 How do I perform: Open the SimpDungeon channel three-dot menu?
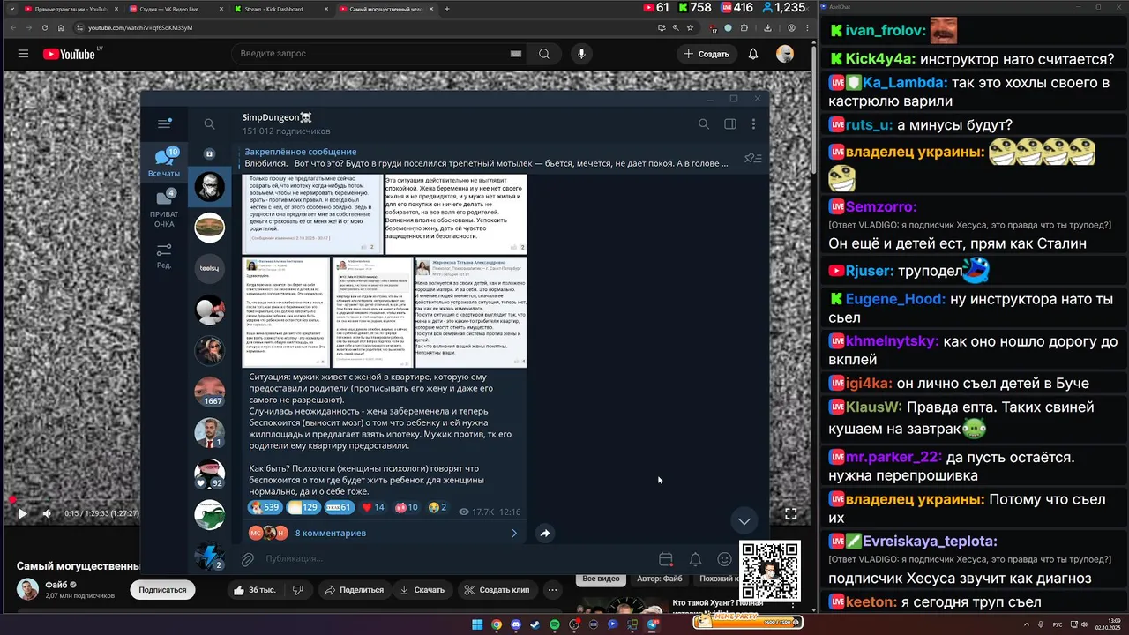755,124
